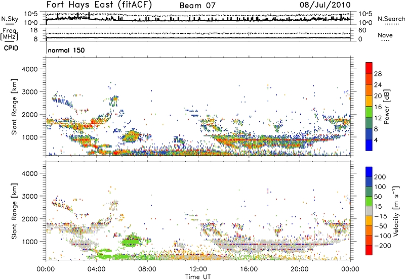Click '4000' on the power panel range axis
Viewport: 405px width, 280px height.
pyautogui.click(x=30, y=69)
